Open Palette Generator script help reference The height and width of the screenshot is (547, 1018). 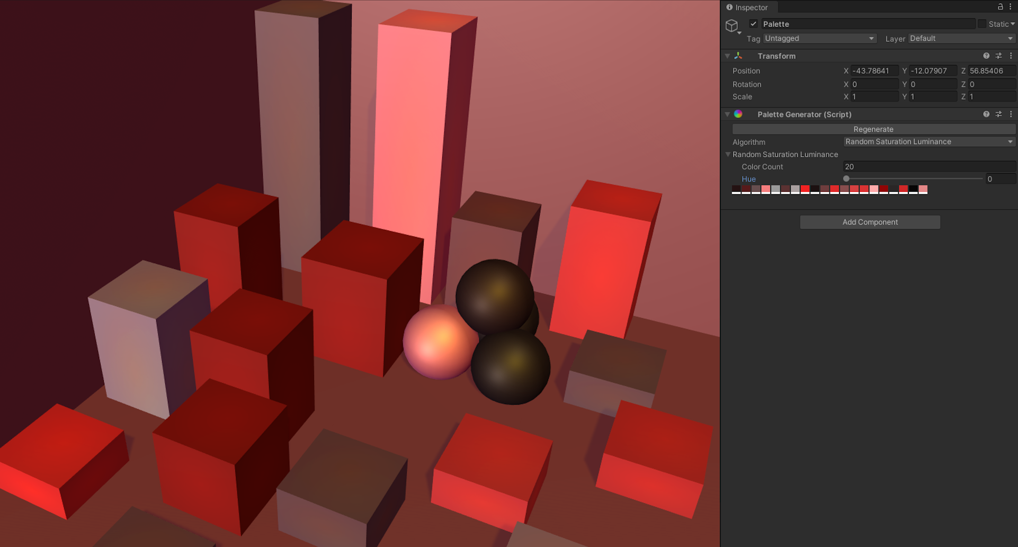pos(986,114)
